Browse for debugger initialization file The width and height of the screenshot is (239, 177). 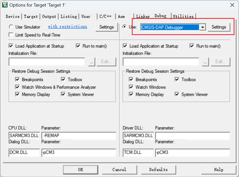(x=205, y=62)
